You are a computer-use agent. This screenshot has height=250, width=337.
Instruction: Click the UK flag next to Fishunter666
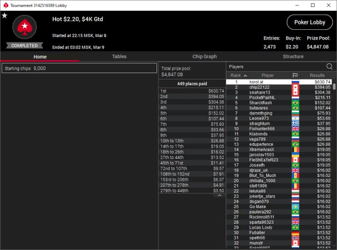(295, 129)
